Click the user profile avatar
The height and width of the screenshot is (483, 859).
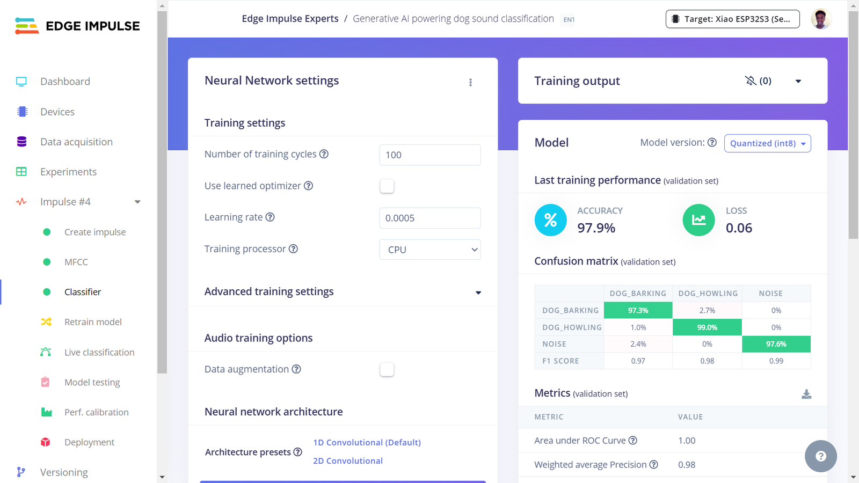(820, 19)
